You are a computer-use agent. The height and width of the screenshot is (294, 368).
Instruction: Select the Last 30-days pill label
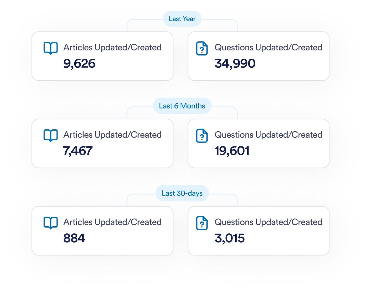point(182,193)
